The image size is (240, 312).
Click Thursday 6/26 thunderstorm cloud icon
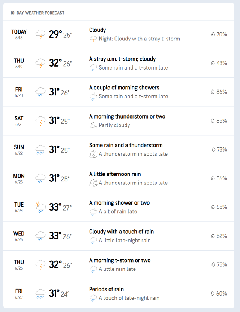(40, 265)
